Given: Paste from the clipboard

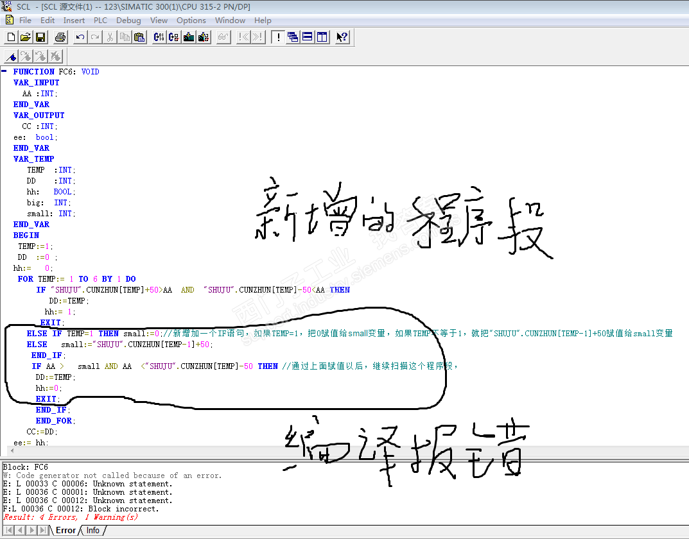Looking at the screenshot, I should 139,37.
